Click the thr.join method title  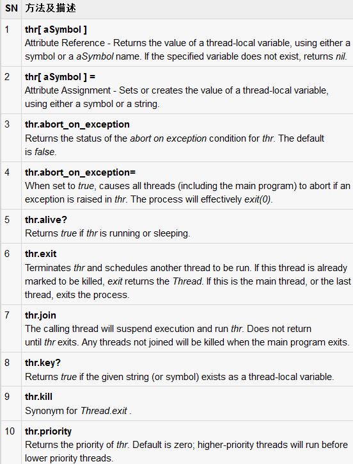pyautogui.click(x=40, y=315)
